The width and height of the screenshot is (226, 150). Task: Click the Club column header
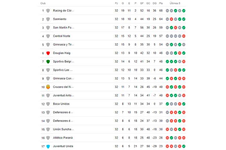click(x=43, y=3)
